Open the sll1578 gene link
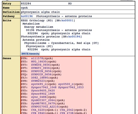Screen dimensions: 138x114 (37, 58)
